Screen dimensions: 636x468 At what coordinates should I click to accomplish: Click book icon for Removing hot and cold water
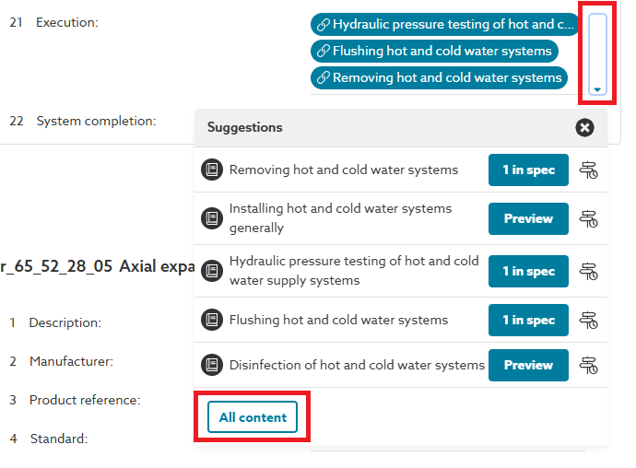pyautogui.click(x=212, y=170)
